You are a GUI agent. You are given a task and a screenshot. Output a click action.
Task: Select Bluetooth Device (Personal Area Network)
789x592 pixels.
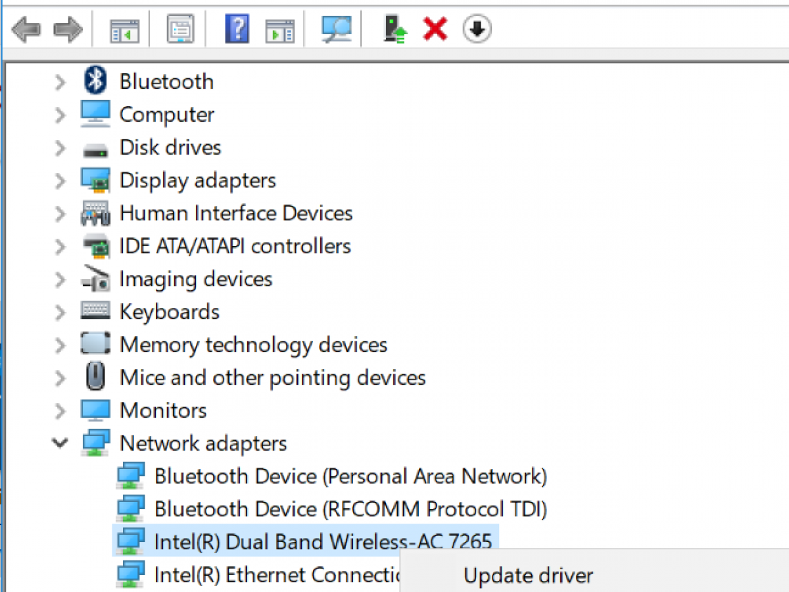[350, 476]
